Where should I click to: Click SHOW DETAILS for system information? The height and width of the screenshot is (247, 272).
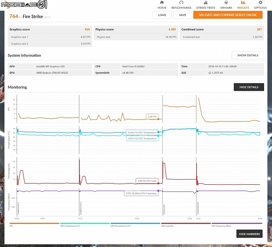pos(248,55)
